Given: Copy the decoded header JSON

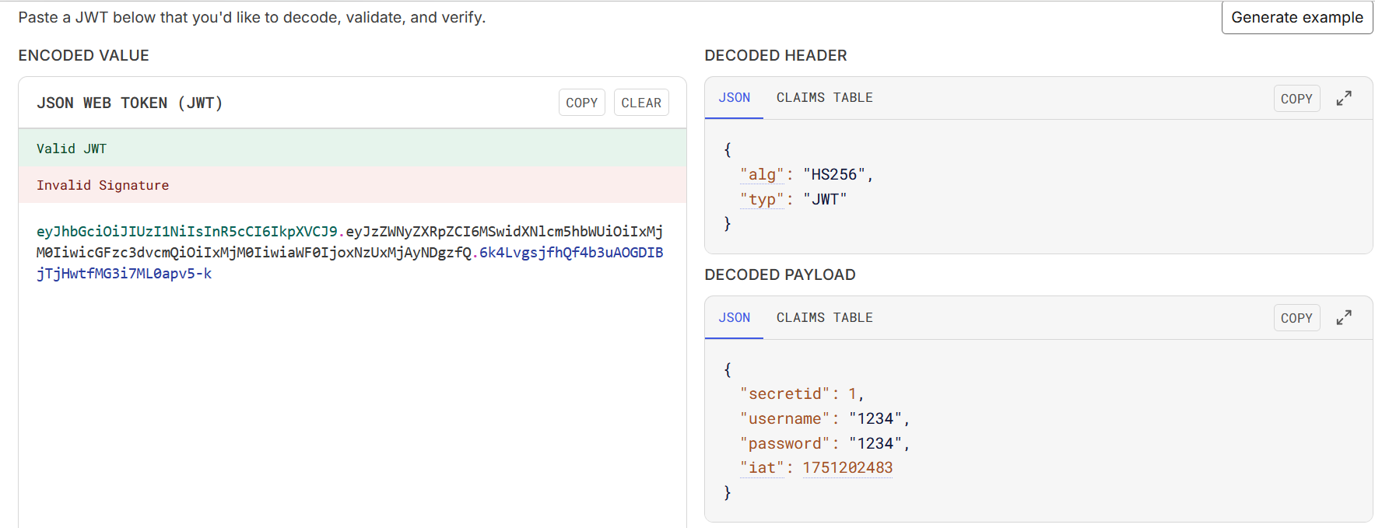Looking at the screenshot, I should 1296,99.
